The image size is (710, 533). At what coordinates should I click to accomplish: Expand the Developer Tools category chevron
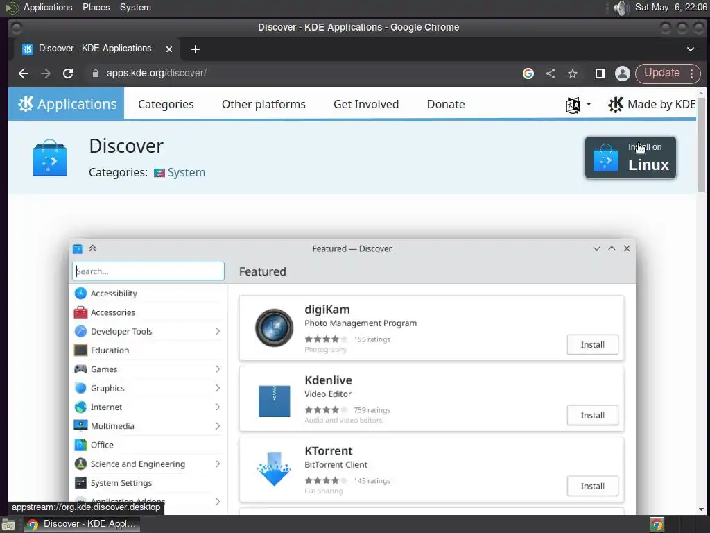[x=217, y=331]
